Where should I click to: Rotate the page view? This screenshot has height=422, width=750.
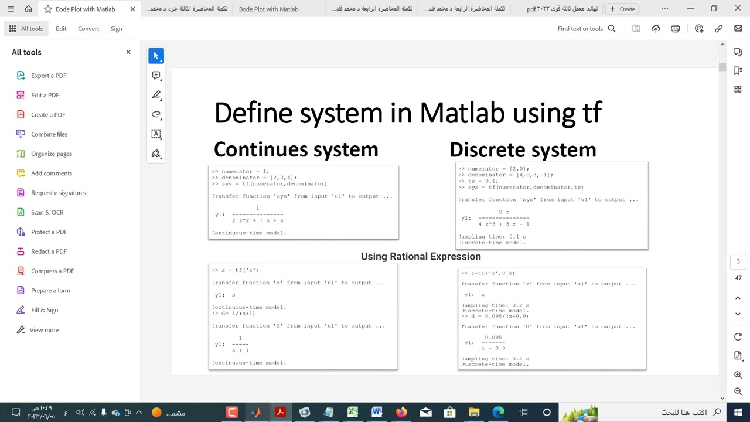click(738, 337)
